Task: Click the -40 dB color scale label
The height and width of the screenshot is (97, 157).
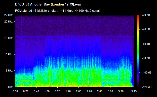Action: [146, 29]
